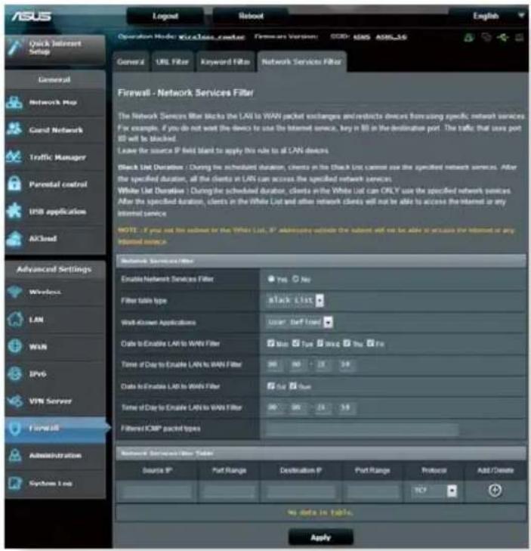Open the Traffic Manager icon
This screenshot has height=551, width=531.
[14, 156]
